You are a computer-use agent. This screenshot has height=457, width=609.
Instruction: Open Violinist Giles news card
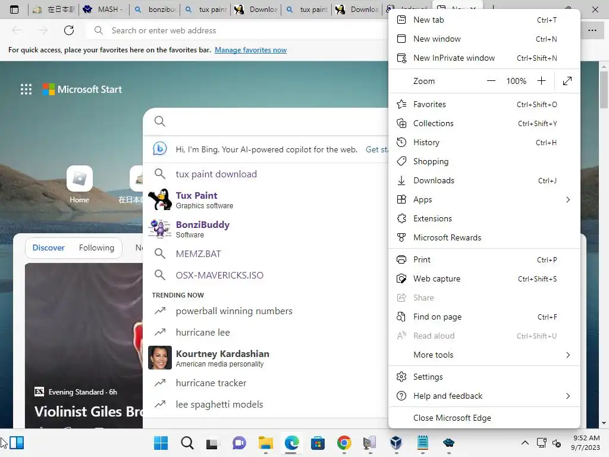[x=84, y=346]
